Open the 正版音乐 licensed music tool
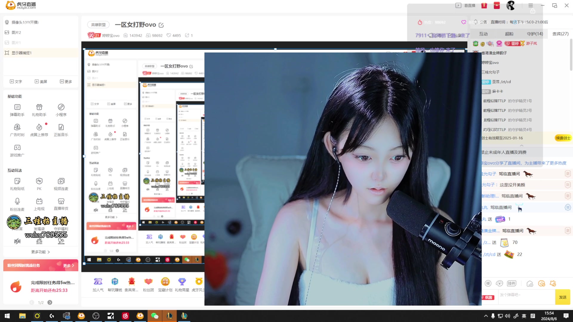573x322 pixels. tap(61, 130)
